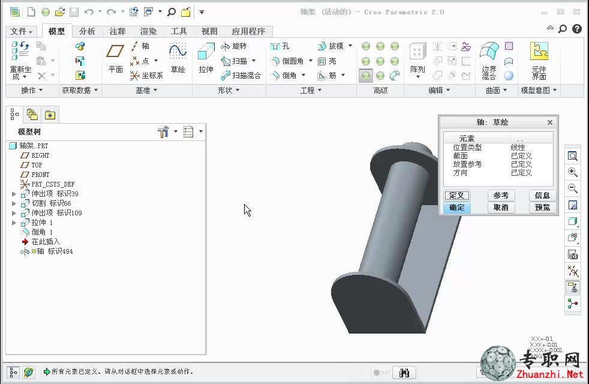Click the Hole (孔) tool
Screen dimensions: 589x384
coord(280,46)
